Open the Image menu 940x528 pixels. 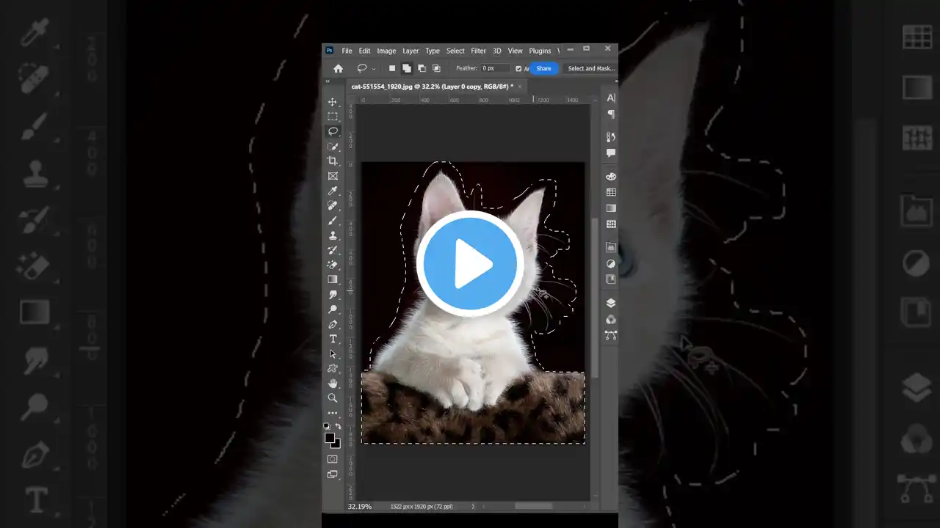tap(386, 51)
